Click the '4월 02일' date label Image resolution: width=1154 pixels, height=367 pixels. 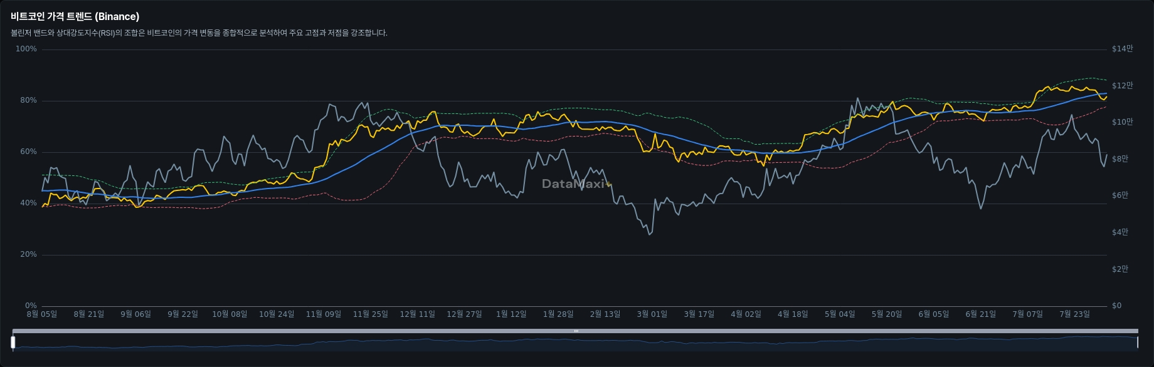click(746, 314)
